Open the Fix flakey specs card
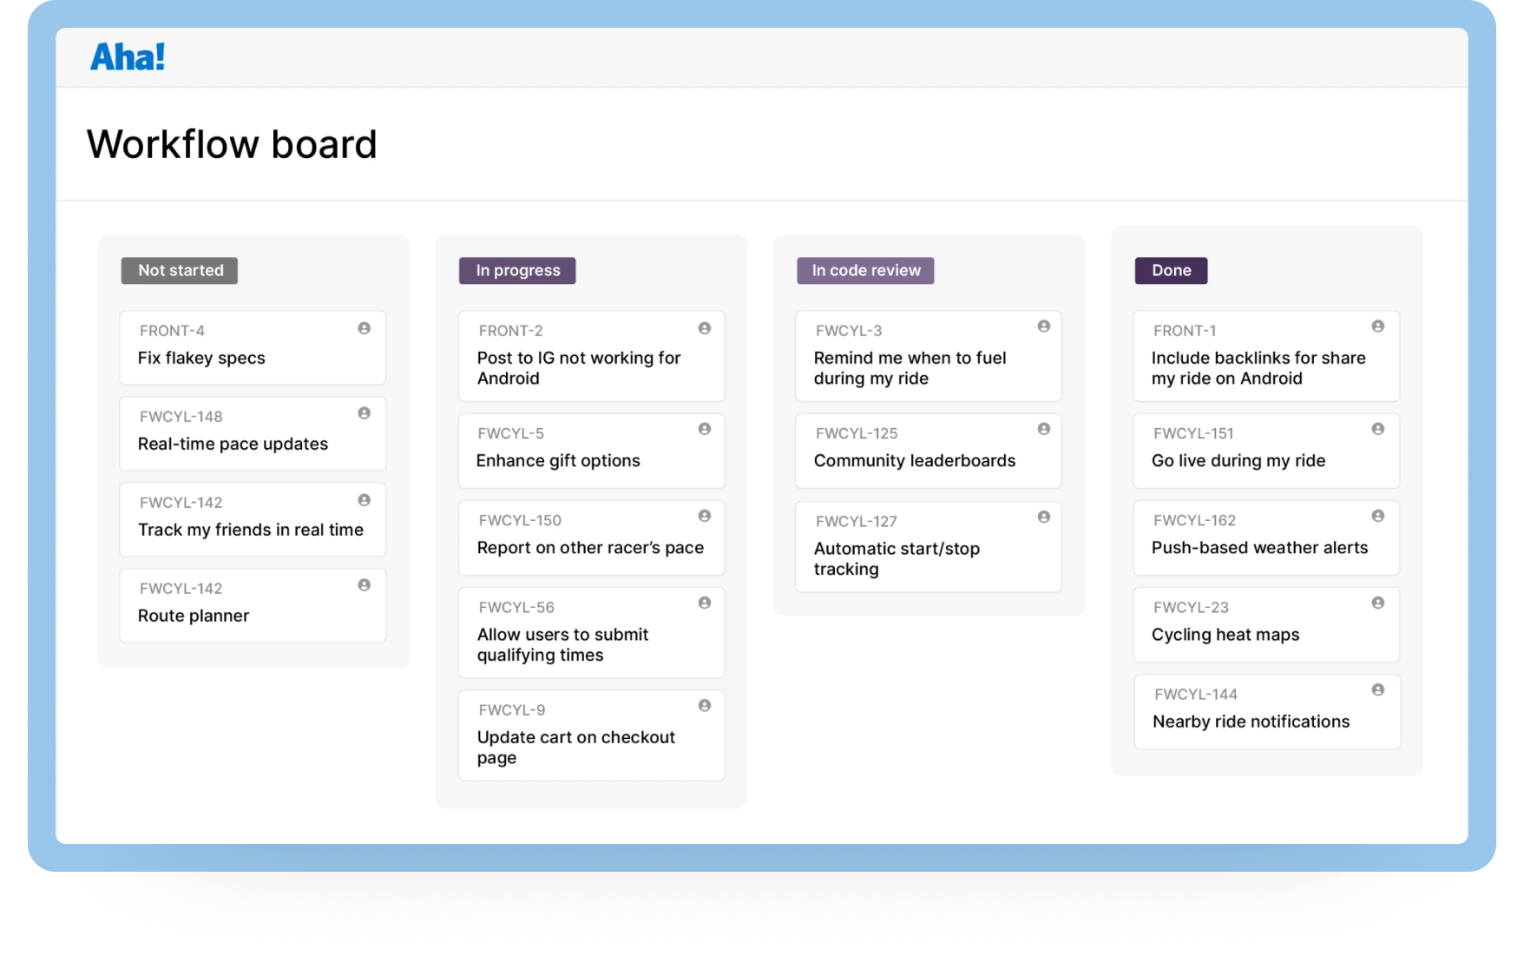Image resolution: width=1524 pixels, height=969 pixels. (253, 347)
